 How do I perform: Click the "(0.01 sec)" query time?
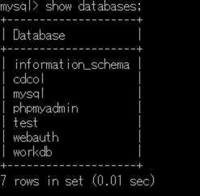123,180
